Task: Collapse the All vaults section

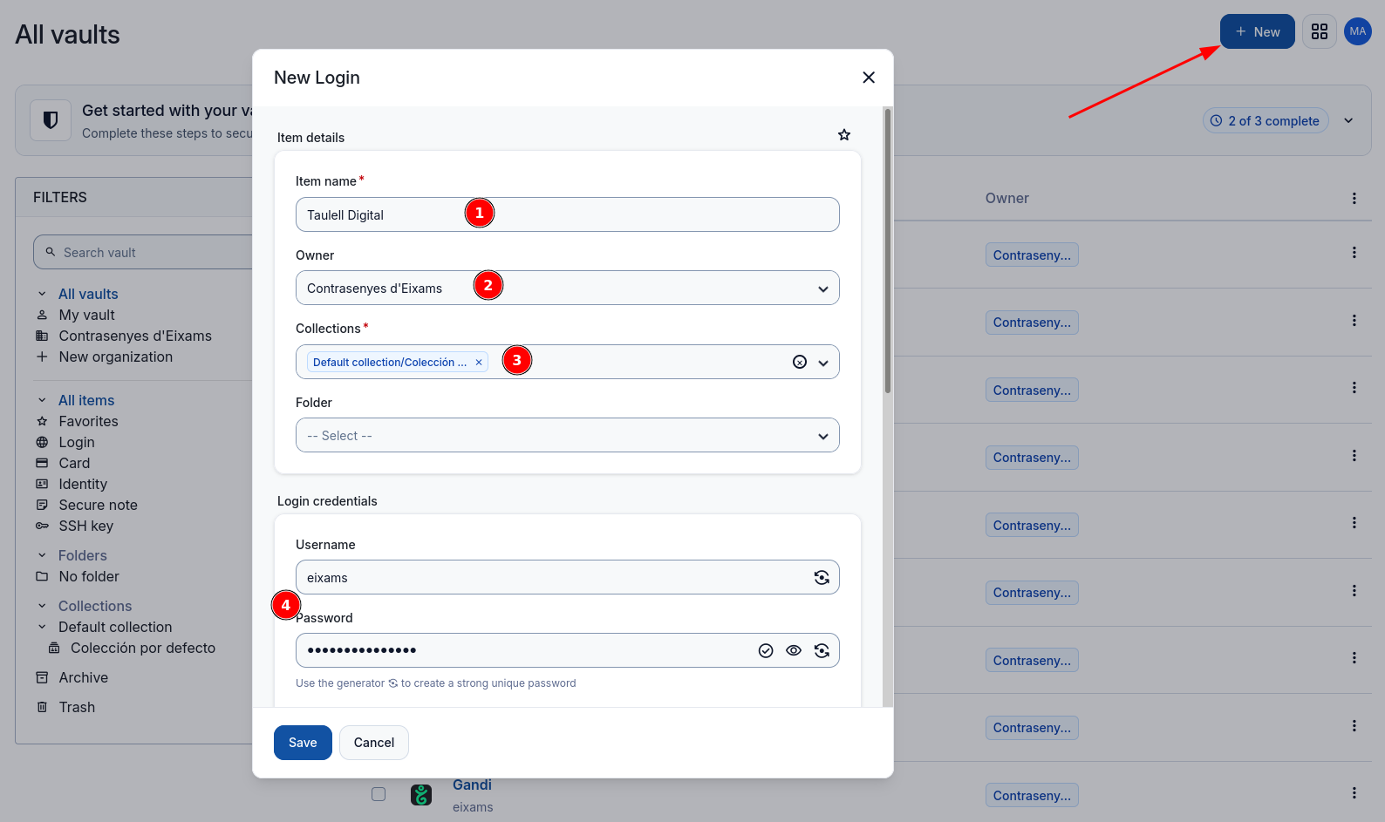Action: tap(42, 295)
